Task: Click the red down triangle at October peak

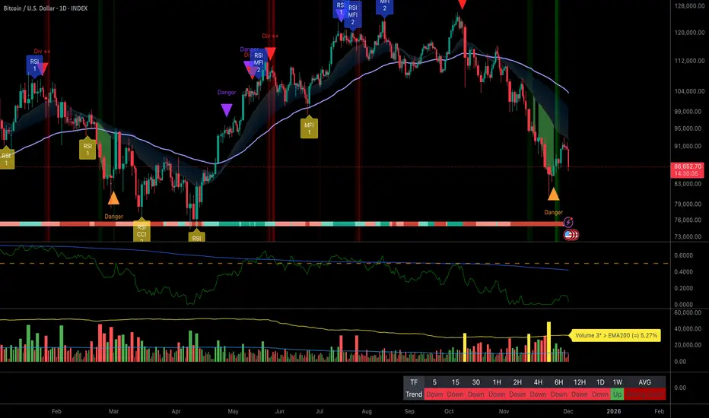Action: point(462,4)
